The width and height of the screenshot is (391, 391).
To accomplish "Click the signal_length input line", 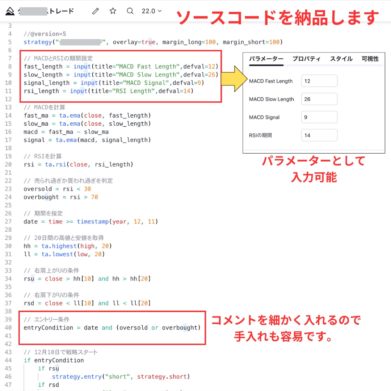I will pyautogui.click(x=114, y=83).
